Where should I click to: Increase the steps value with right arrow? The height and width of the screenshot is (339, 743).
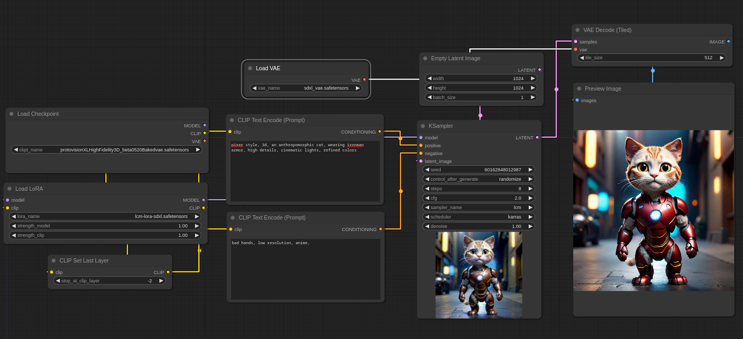[x=531, y=189]
